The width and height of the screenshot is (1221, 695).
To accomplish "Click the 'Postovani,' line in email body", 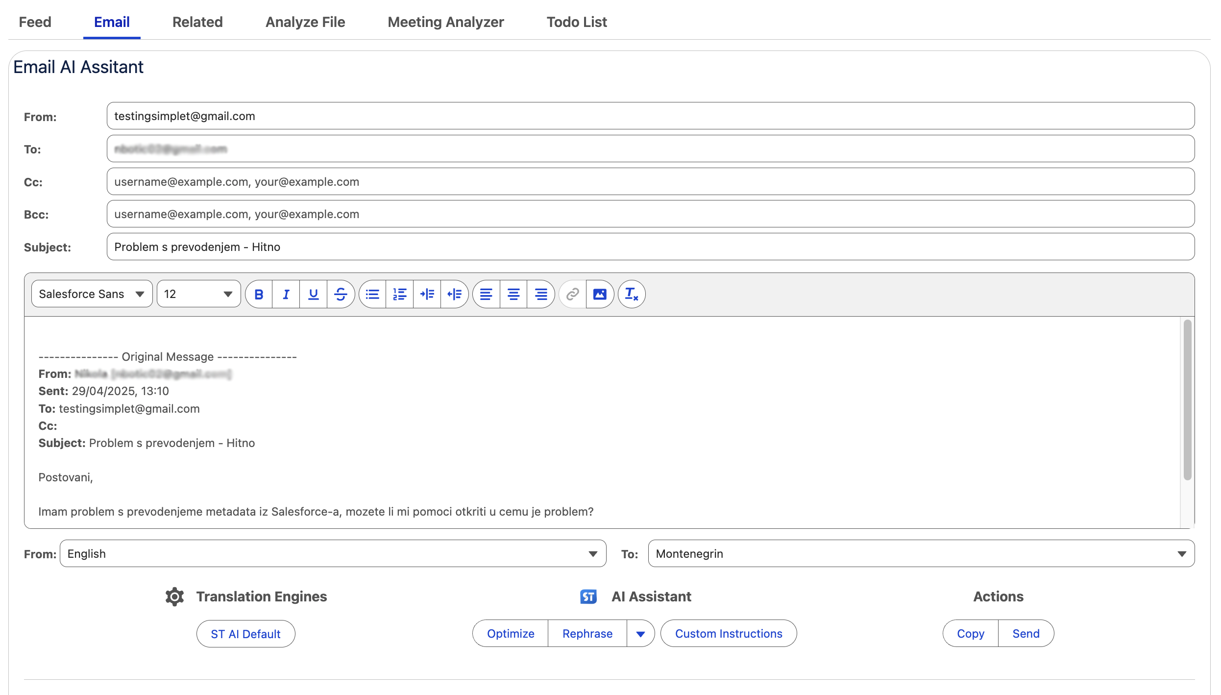I will coord(66,477).
